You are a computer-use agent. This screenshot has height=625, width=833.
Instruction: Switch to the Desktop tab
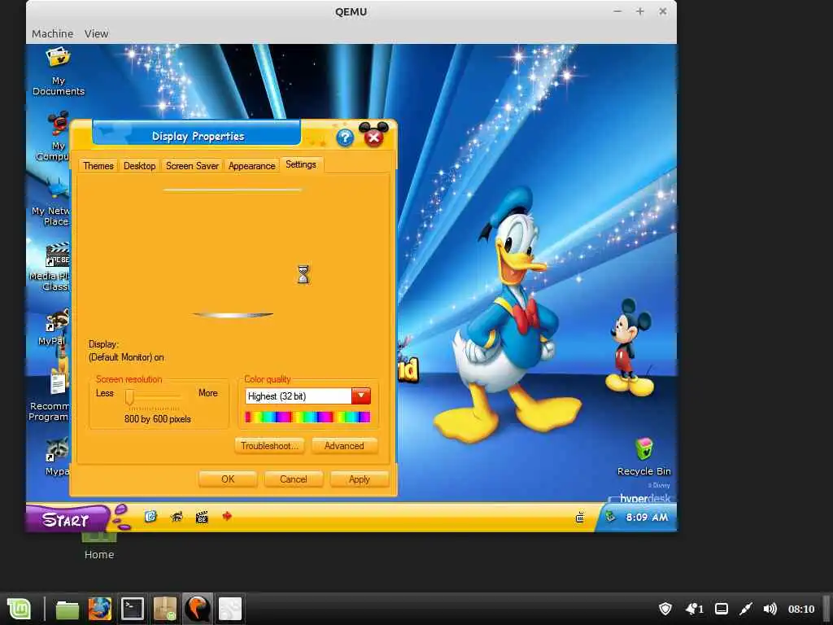click(x=139, y=166)
